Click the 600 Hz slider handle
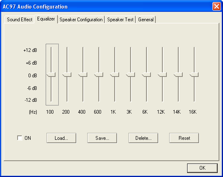 click(99, 75)
